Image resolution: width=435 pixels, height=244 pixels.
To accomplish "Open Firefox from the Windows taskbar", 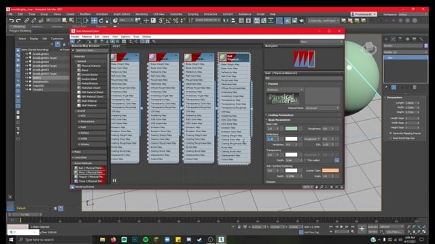I will (114, 239).
